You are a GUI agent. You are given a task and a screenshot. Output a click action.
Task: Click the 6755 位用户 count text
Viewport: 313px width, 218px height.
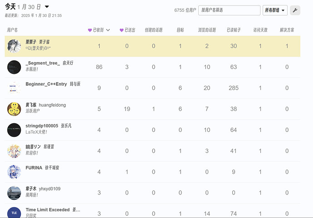click(x=185, y=10)
